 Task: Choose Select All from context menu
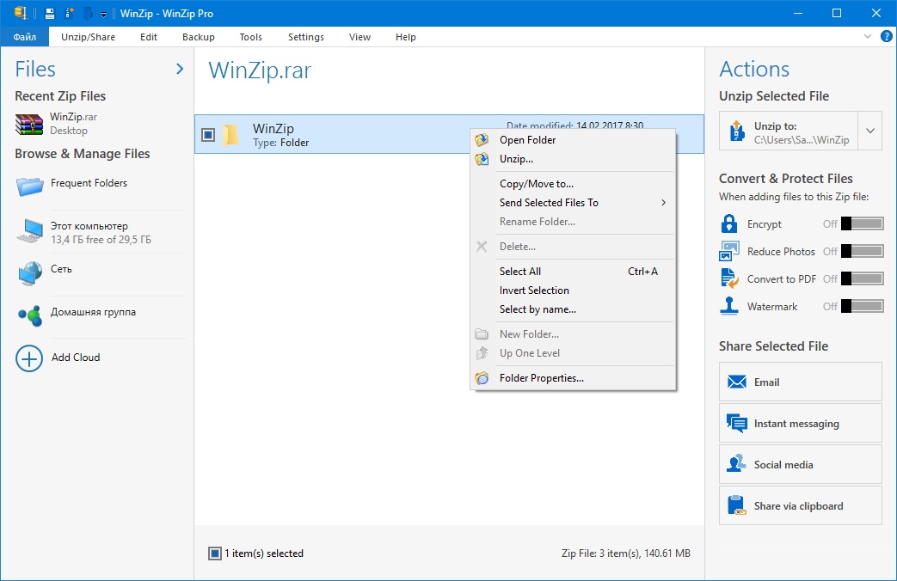click(x=520, y=272)
